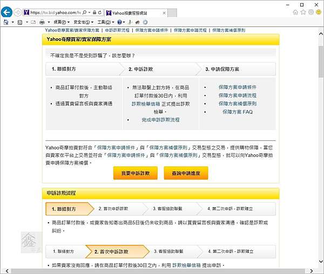
Task: Open 申訴詐欺流程 top nav link
Action: pyautogui.click(x=117, y=30)
